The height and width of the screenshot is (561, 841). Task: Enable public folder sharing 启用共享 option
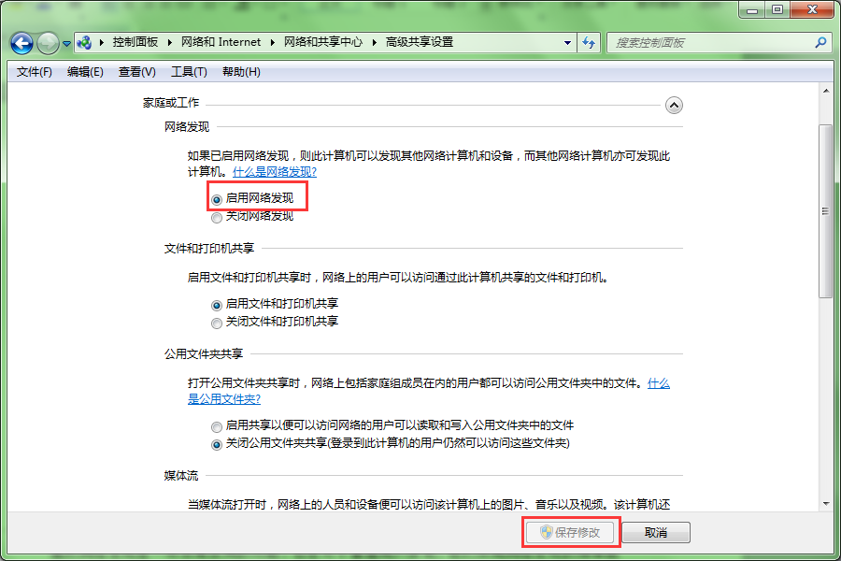pos(217,426)
